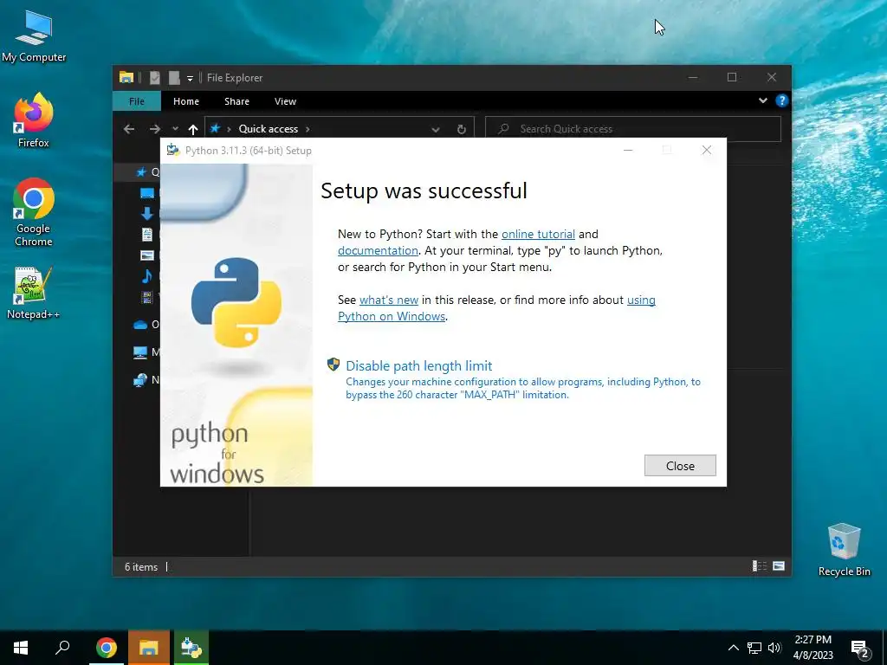
Task: Open File tab in File Explorer
Action: tap(136, 101)
